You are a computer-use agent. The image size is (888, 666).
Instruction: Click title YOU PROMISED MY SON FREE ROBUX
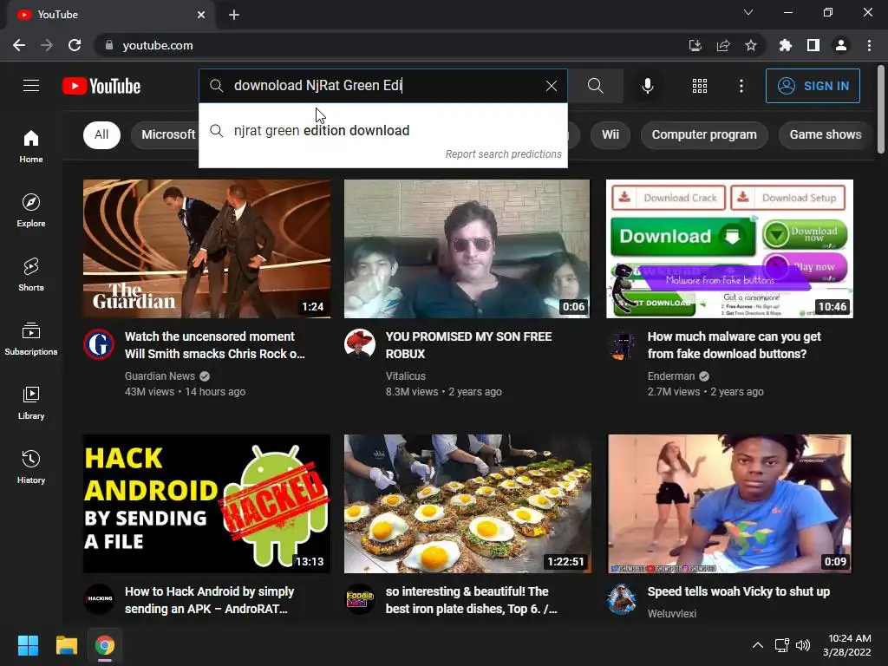(468, 345)
